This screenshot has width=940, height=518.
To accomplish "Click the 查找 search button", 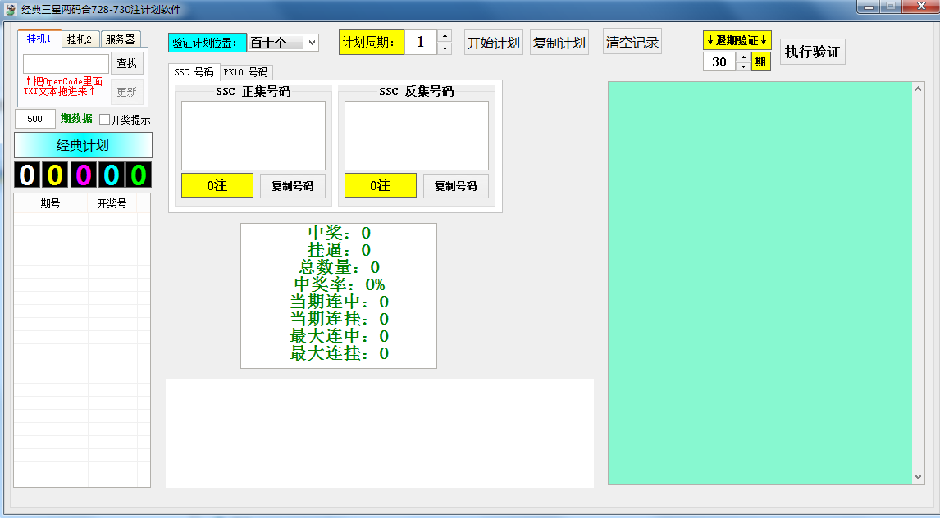I will coord(127,64).
